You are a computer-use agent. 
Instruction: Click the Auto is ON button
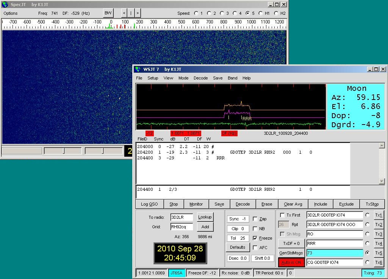(291, 263)
